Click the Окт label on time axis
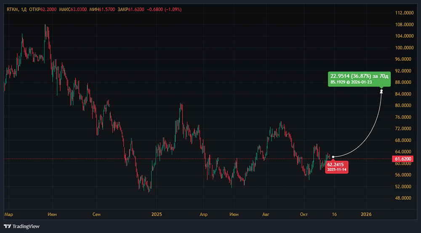 tap(304, 214)
